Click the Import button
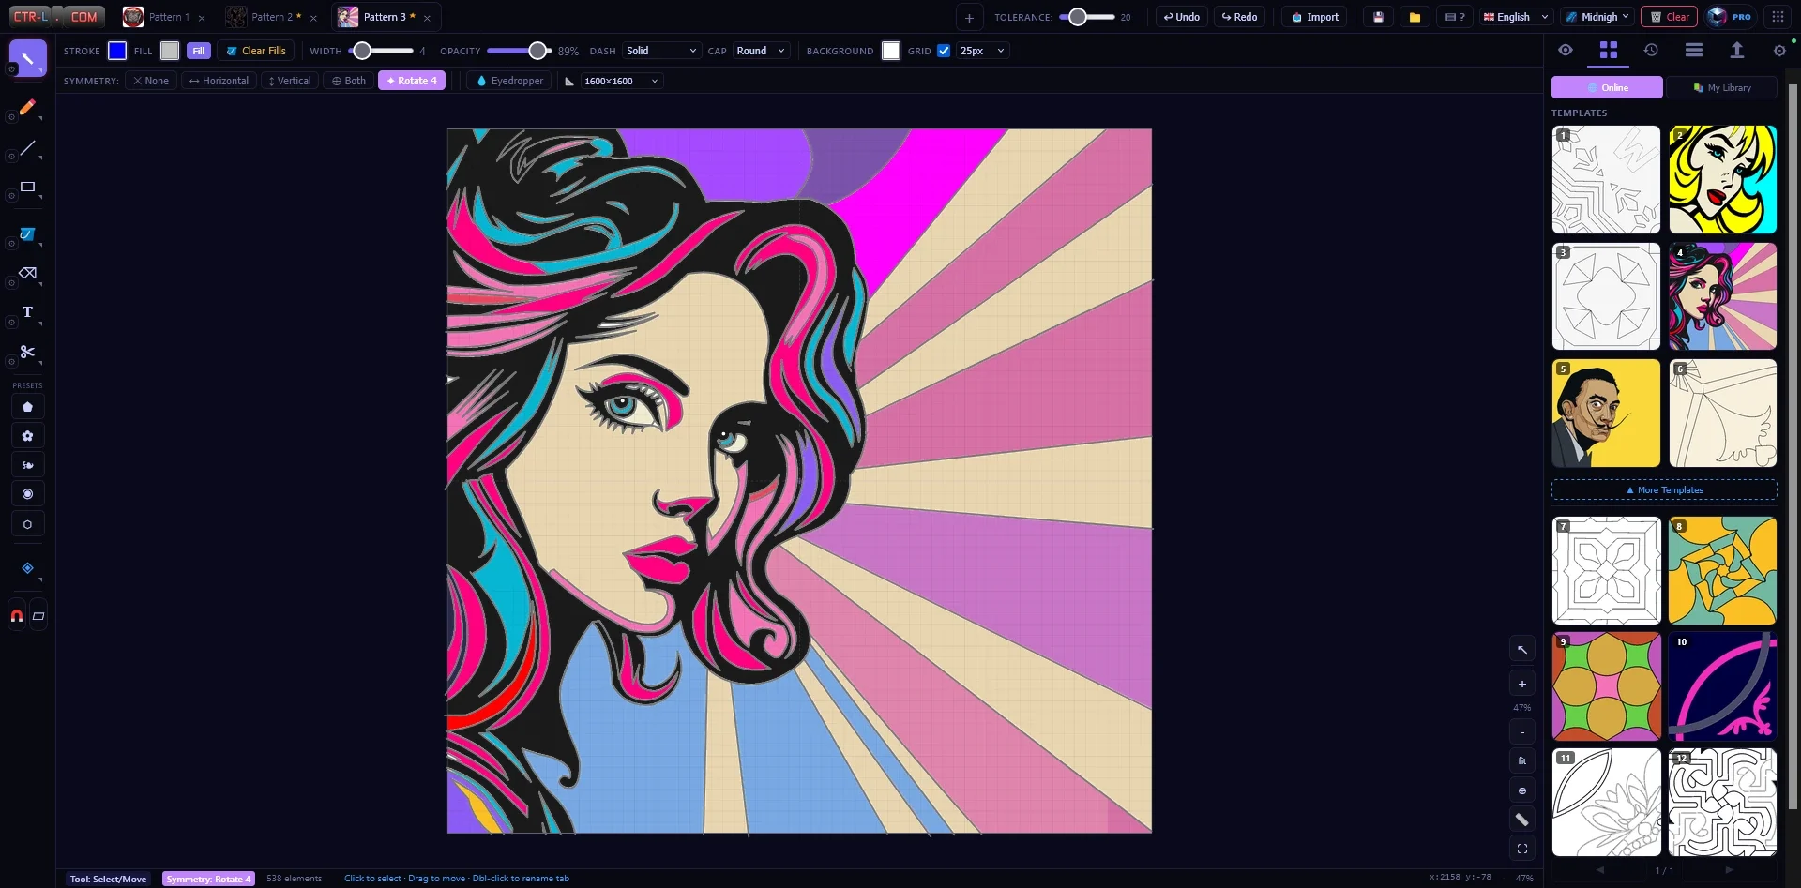 point(1315,17)
